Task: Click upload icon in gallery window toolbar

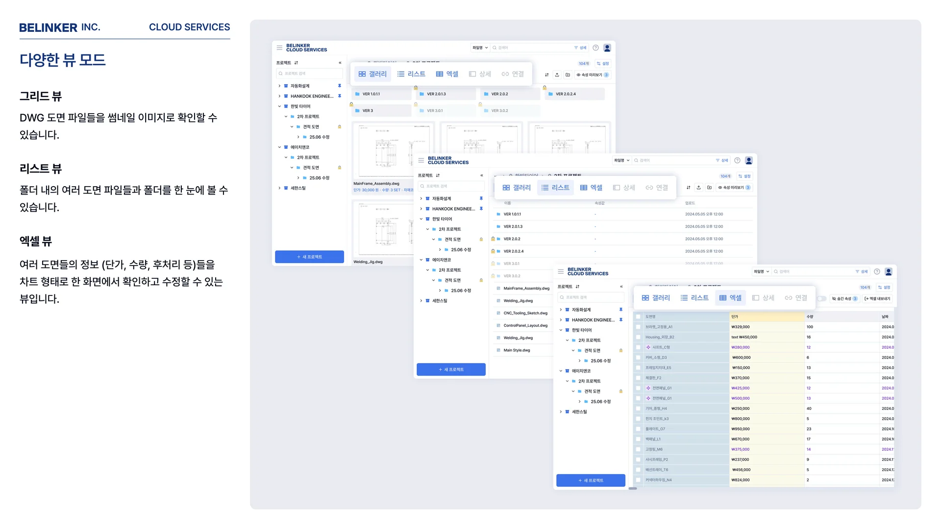Action: 557,75
